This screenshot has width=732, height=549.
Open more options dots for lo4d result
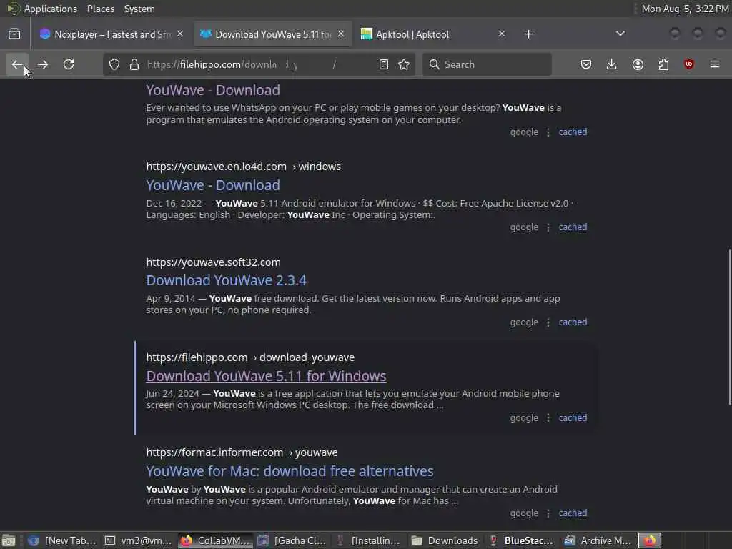click(x=548, y=227)
